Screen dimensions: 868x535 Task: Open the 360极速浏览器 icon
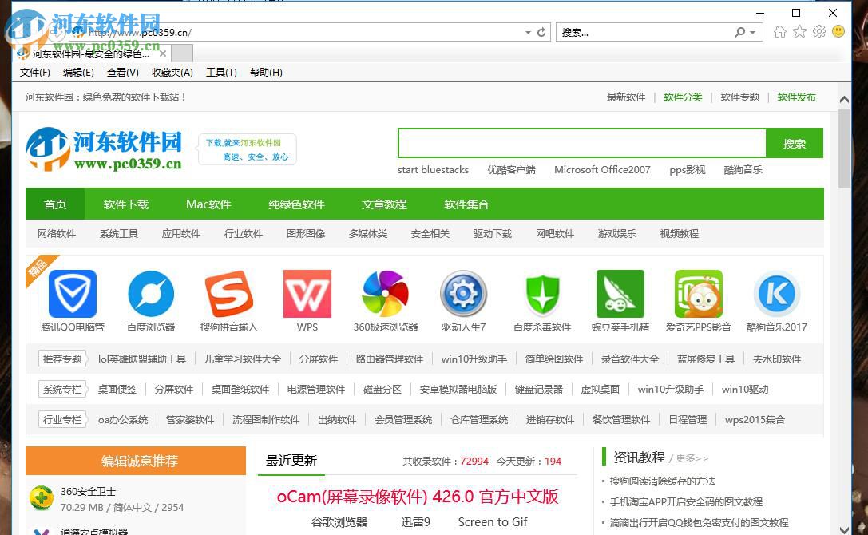385,294
